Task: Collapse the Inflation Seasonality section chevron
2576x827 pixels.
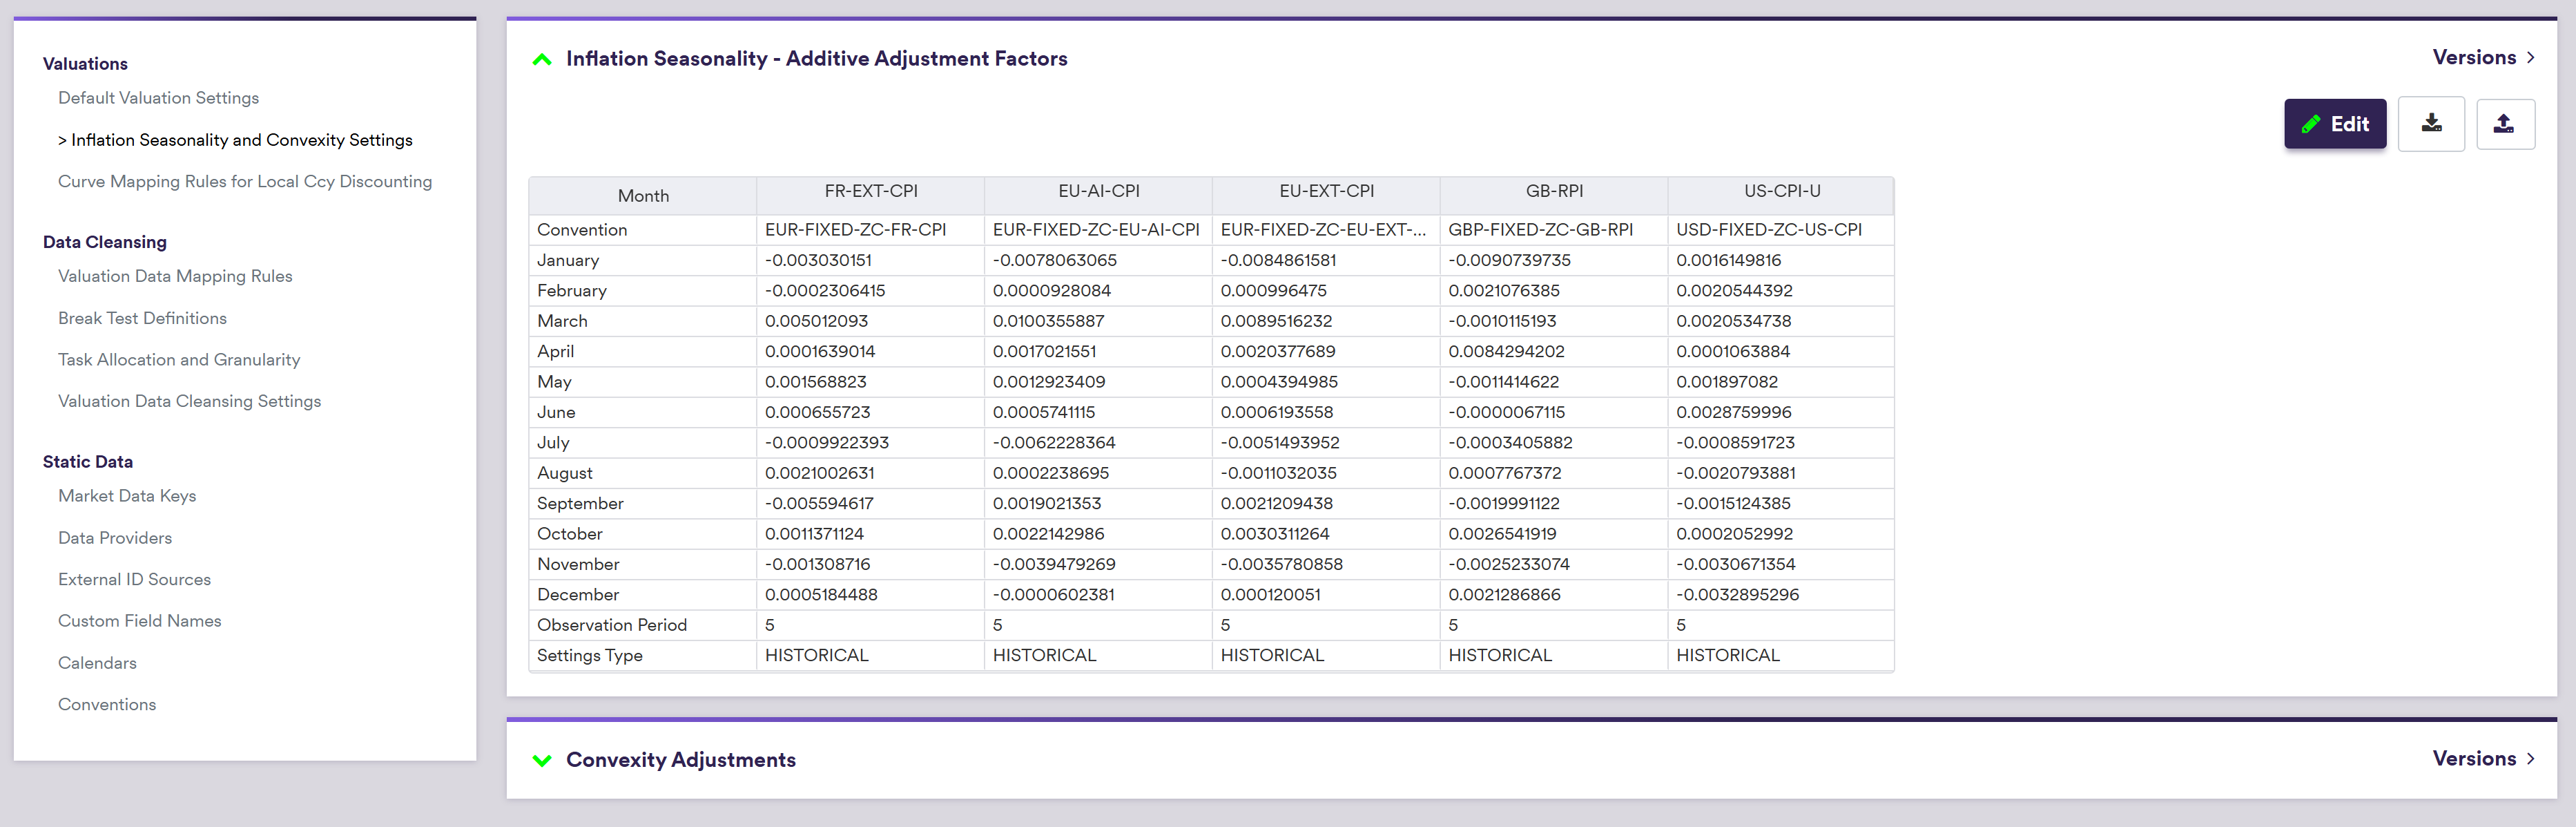Action: coord(542,59)
